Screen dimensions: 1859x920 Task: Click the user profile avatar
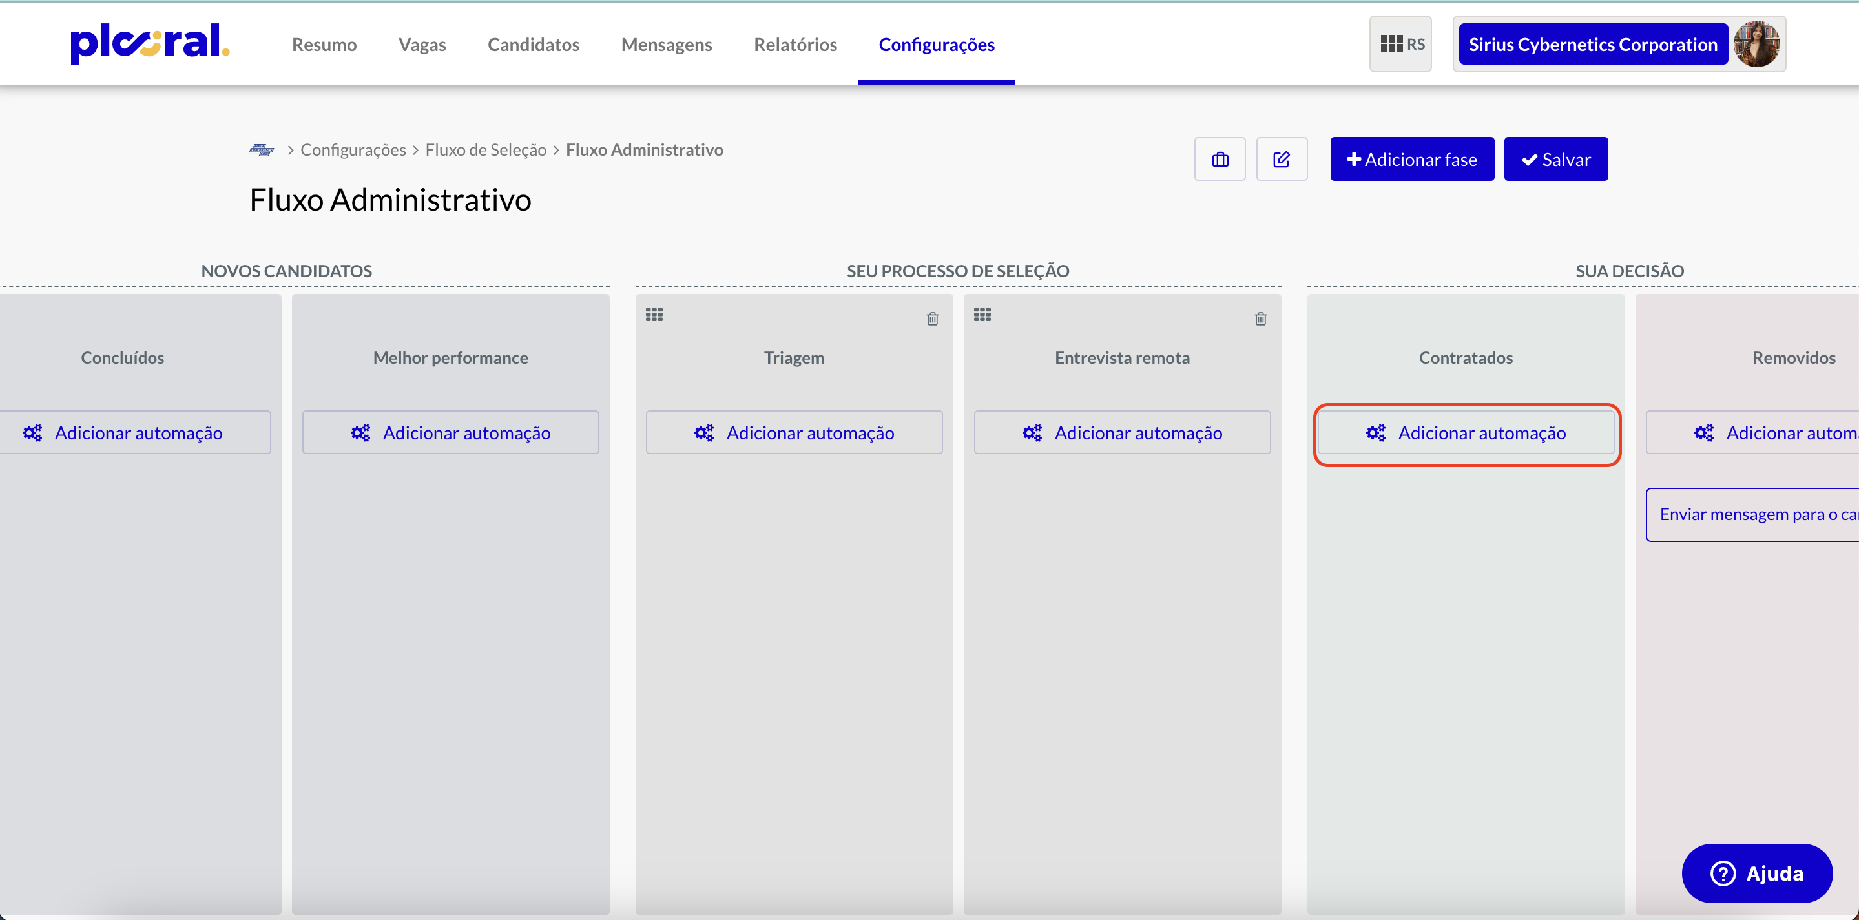[x=1757, y=44]
